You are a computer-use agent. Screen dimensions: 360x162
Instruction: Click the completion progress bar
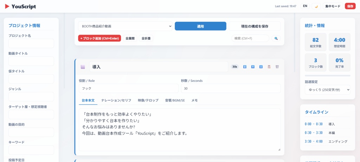coord(328,75)
